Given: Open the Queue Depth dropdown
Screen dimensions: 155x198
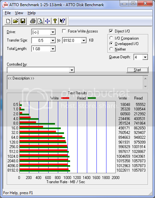Looking at the screenshot, I should (145, 57).
